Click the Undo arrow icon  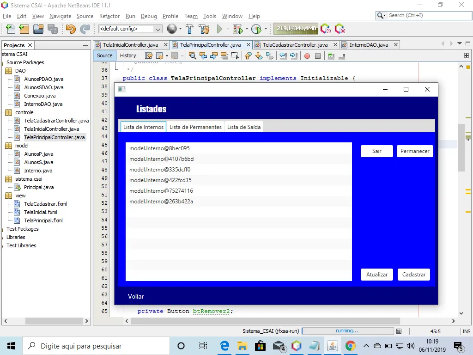[71, 29]
